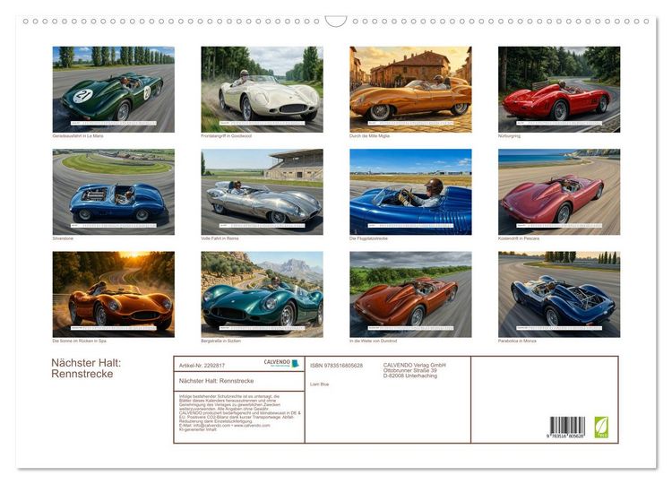
Task: Click the ISBN 9783516805628 text
Action: click(336, 366)
